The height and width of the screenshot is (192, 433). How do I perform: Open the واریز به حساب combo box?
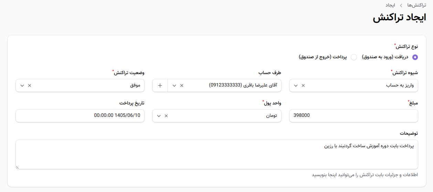(354, 85)
